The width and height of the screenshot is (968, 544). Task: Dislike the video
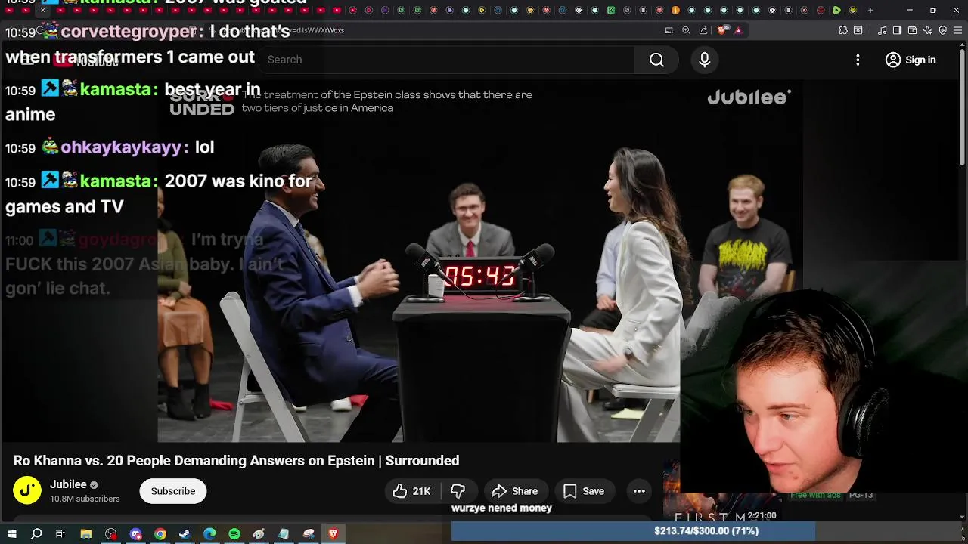pos(458,491)
